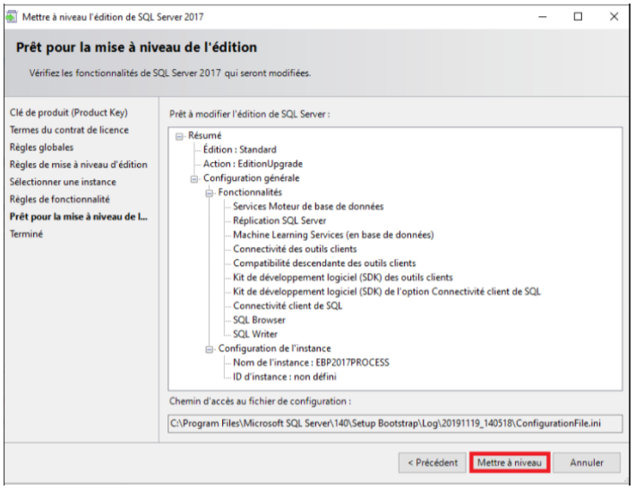Image resolution: width=635 pixels, height=490 pixels.
Task: Cancel setup with the Annuler button
Action: (x=587, y=462)
